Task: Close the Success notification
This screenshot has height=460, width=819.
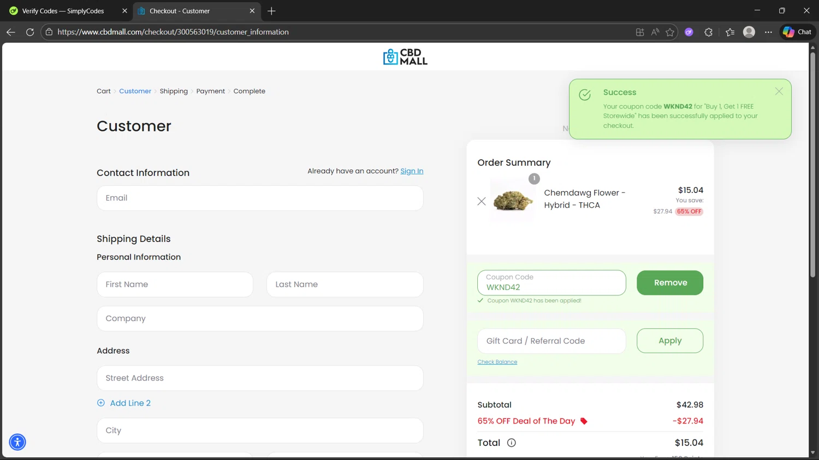Action: pyautogui.click(x=779, y=92)
